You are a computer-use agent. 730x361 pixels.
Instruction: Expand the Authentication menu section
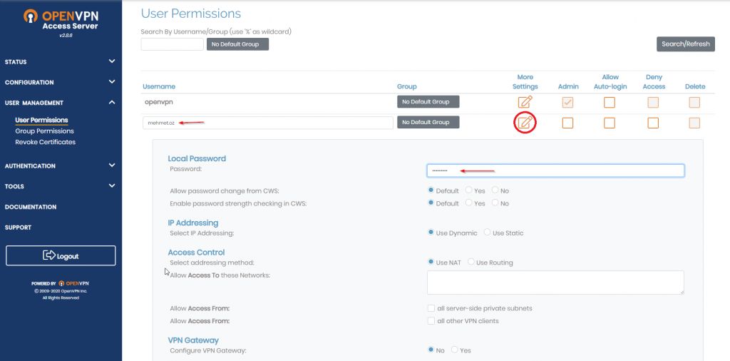[x=61, y=166]
